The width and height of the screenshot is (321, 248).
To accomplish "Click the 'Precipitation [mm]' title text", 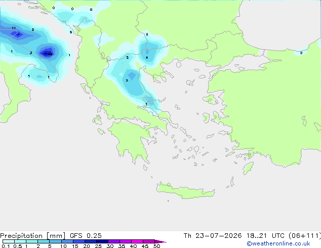I will coord(33,236).
